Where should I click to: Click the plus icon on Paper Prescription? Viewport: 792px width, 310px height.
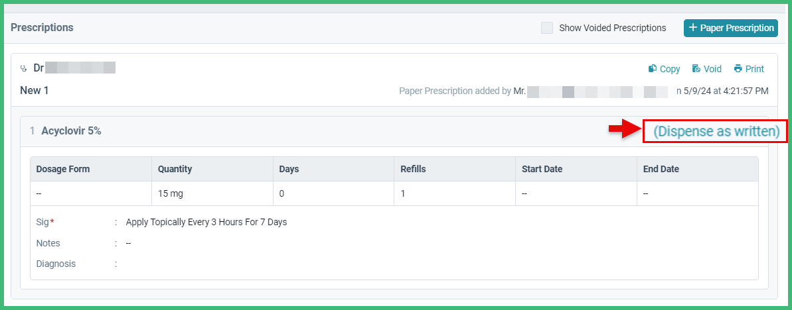pos(693,28)
